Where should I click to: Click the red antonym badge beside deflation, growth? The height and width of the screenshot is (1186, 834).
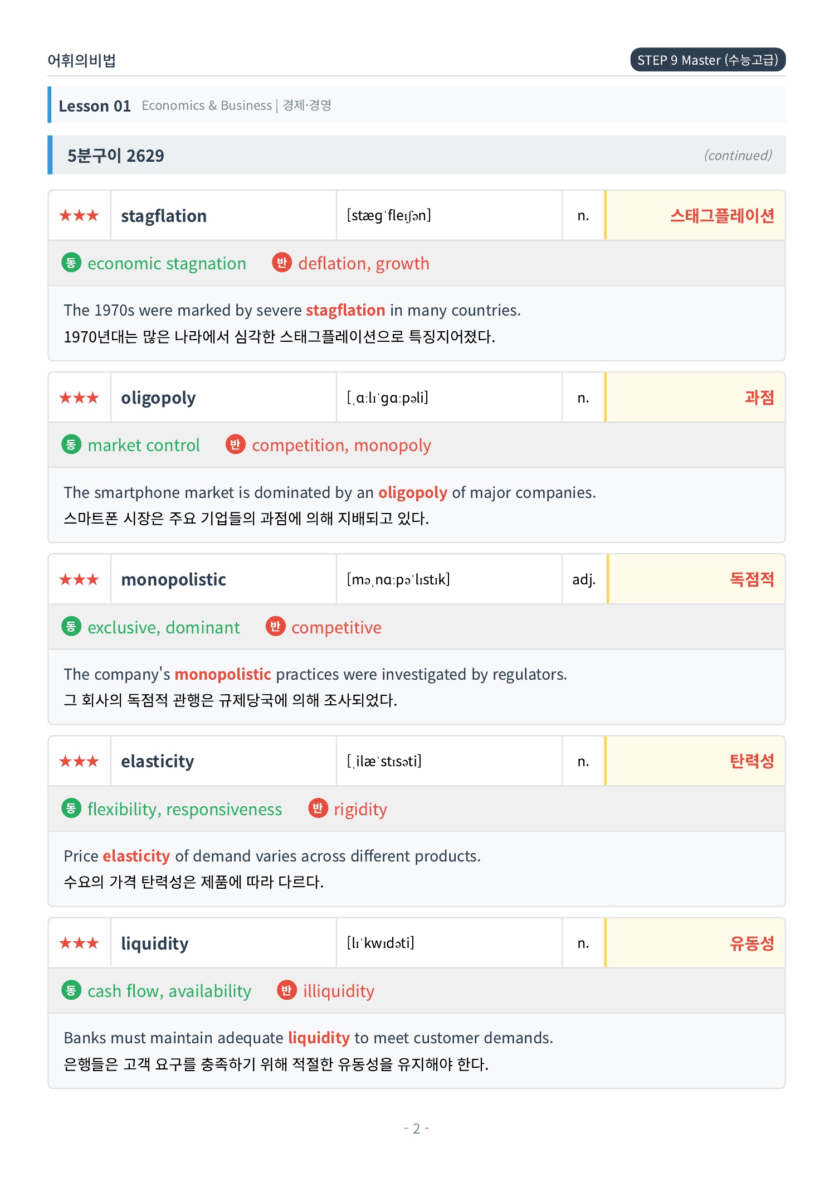point(282,263)
